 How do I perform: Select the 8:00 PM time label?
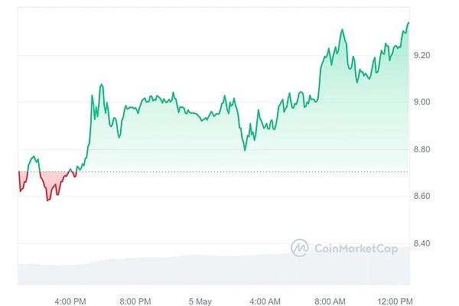click(135, 301)
